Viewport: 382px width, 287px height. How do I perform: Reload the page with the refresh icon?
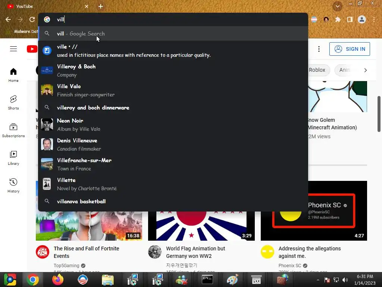pos(32,19)
